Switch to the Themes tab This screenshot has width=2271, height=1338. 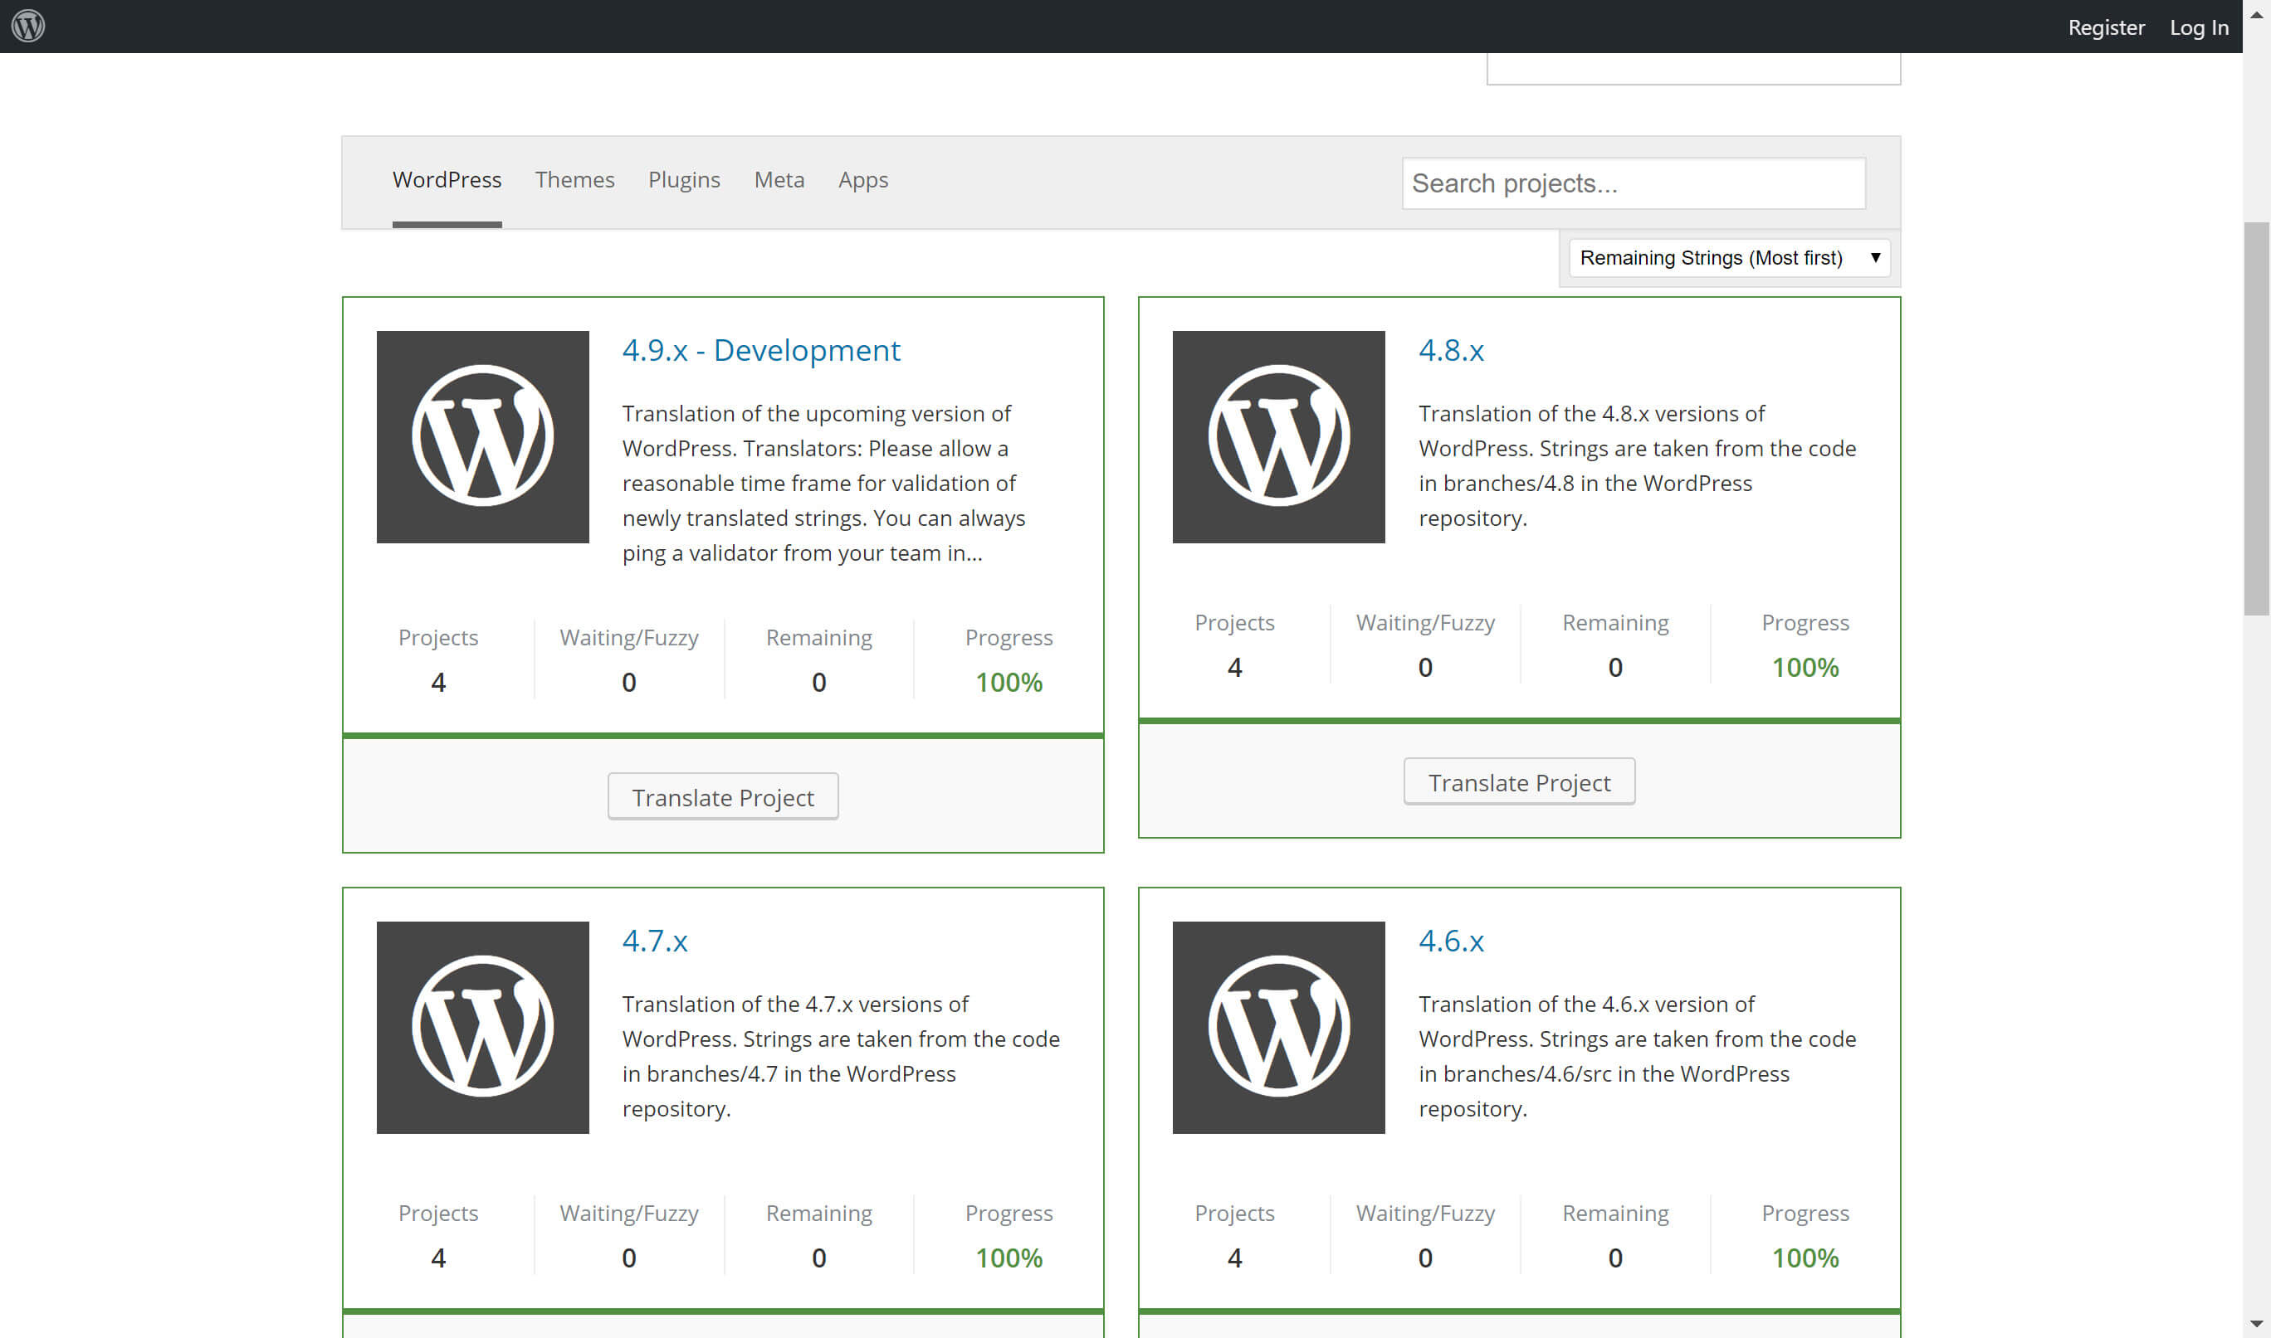pyautogui.click(x=574, y=180)
